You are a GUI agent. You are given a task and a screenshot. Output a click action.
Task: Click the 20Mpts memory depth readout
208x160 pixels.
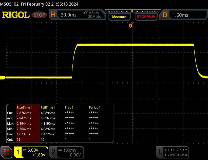click(x=94, y=17)
